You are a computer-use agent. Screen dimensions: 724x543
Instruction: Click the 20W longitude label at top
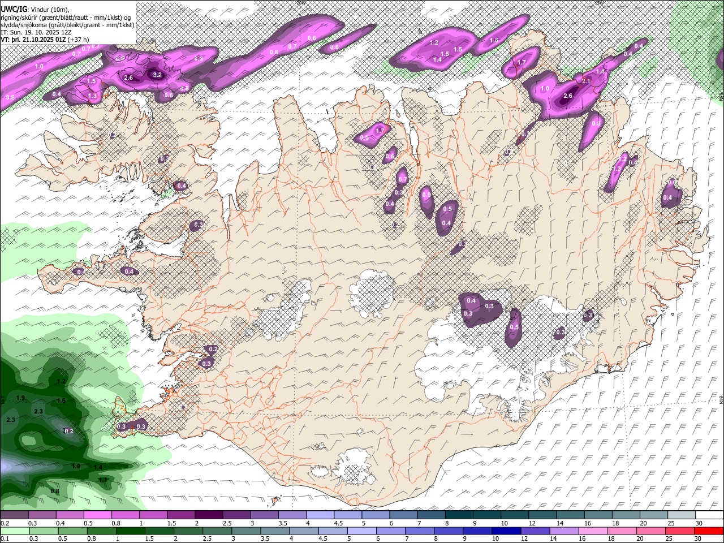tap(301, 2)
